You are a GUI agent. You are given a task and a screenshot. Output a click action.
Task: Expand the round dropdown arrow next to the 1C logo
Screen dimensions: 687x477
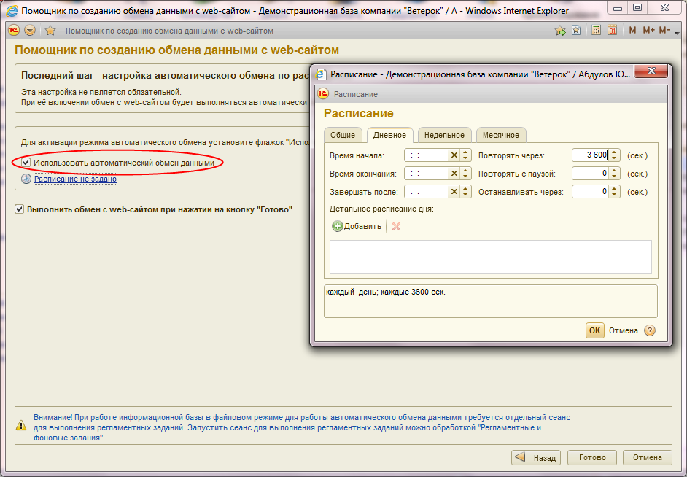click(x=30, y=30)
